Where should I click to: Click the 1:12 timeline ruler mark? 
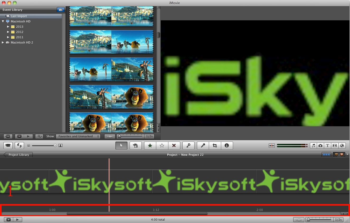point(156,210)
